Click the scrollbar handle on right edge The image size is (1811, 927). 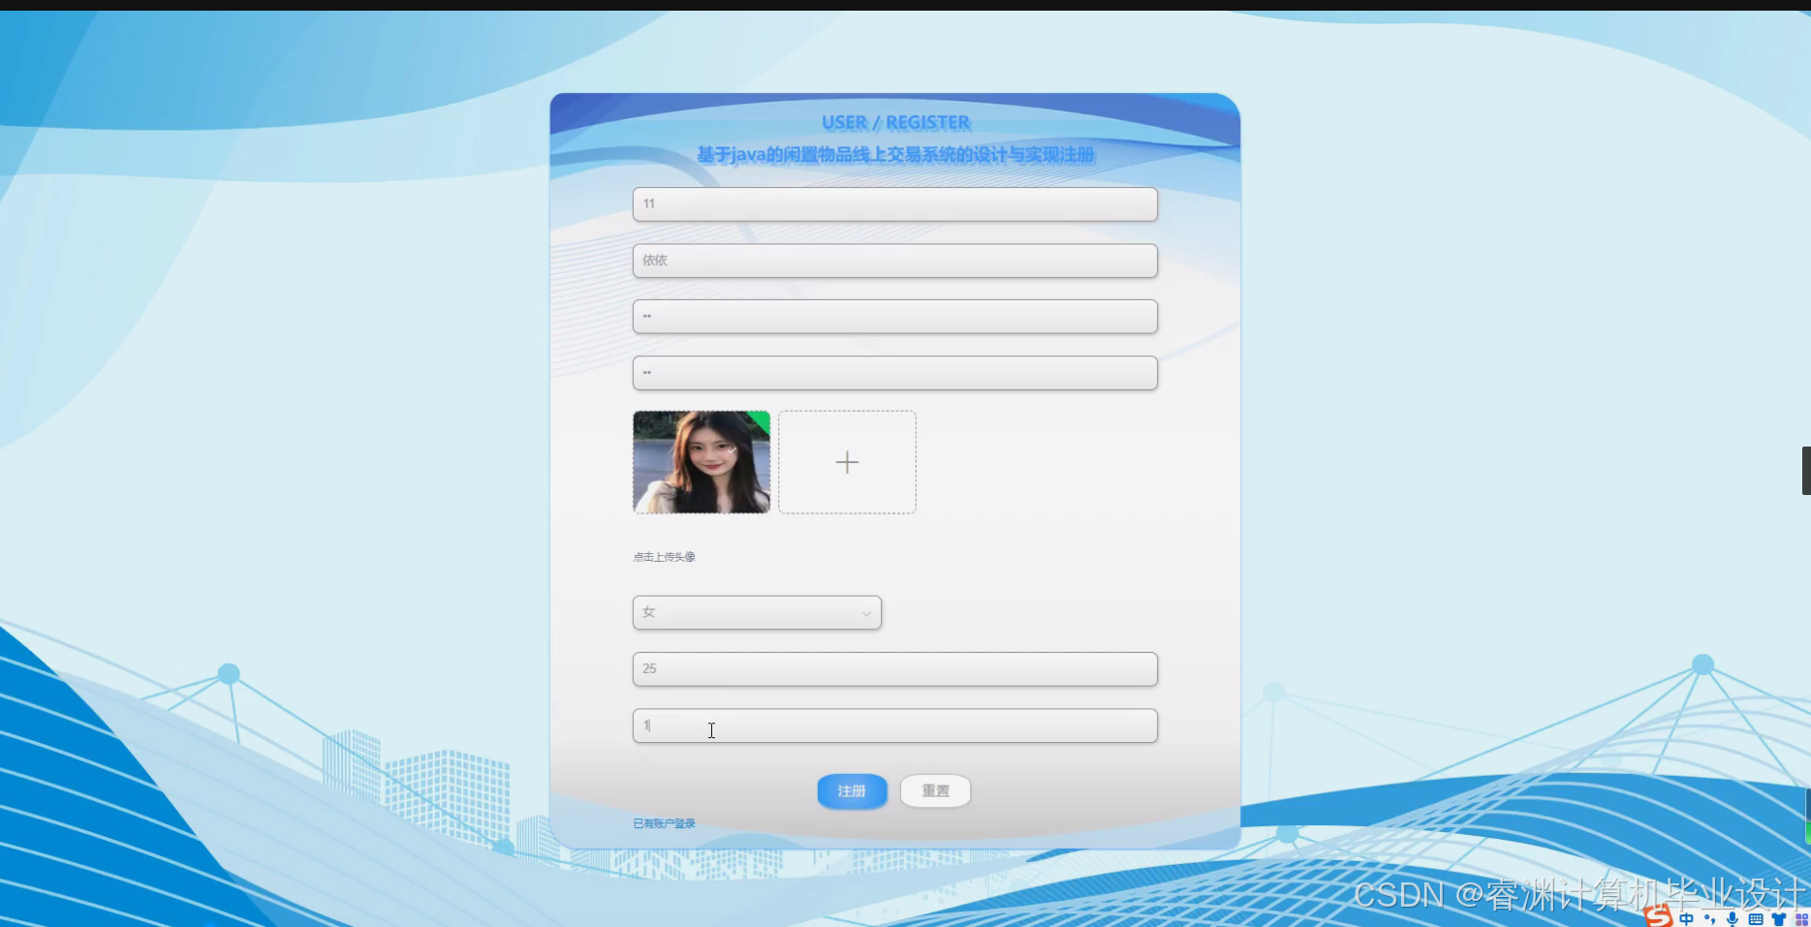(1806, 470)
